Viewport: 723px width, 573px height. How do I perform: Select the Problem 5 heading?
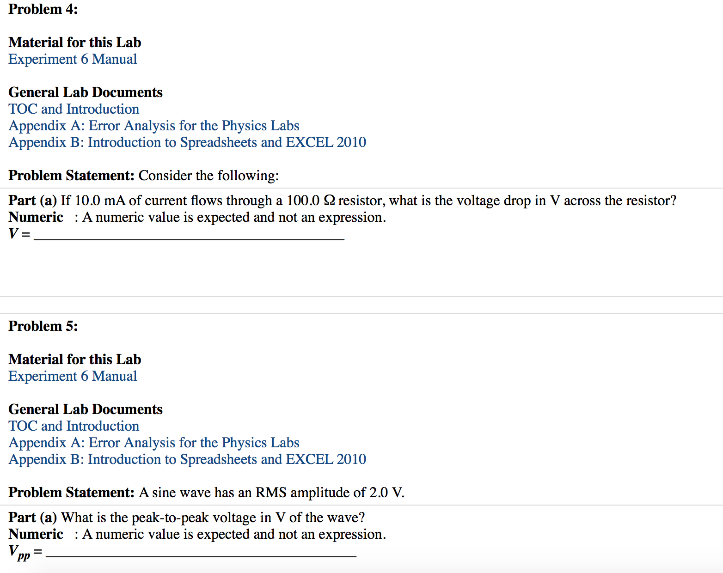tap(43, 326)
